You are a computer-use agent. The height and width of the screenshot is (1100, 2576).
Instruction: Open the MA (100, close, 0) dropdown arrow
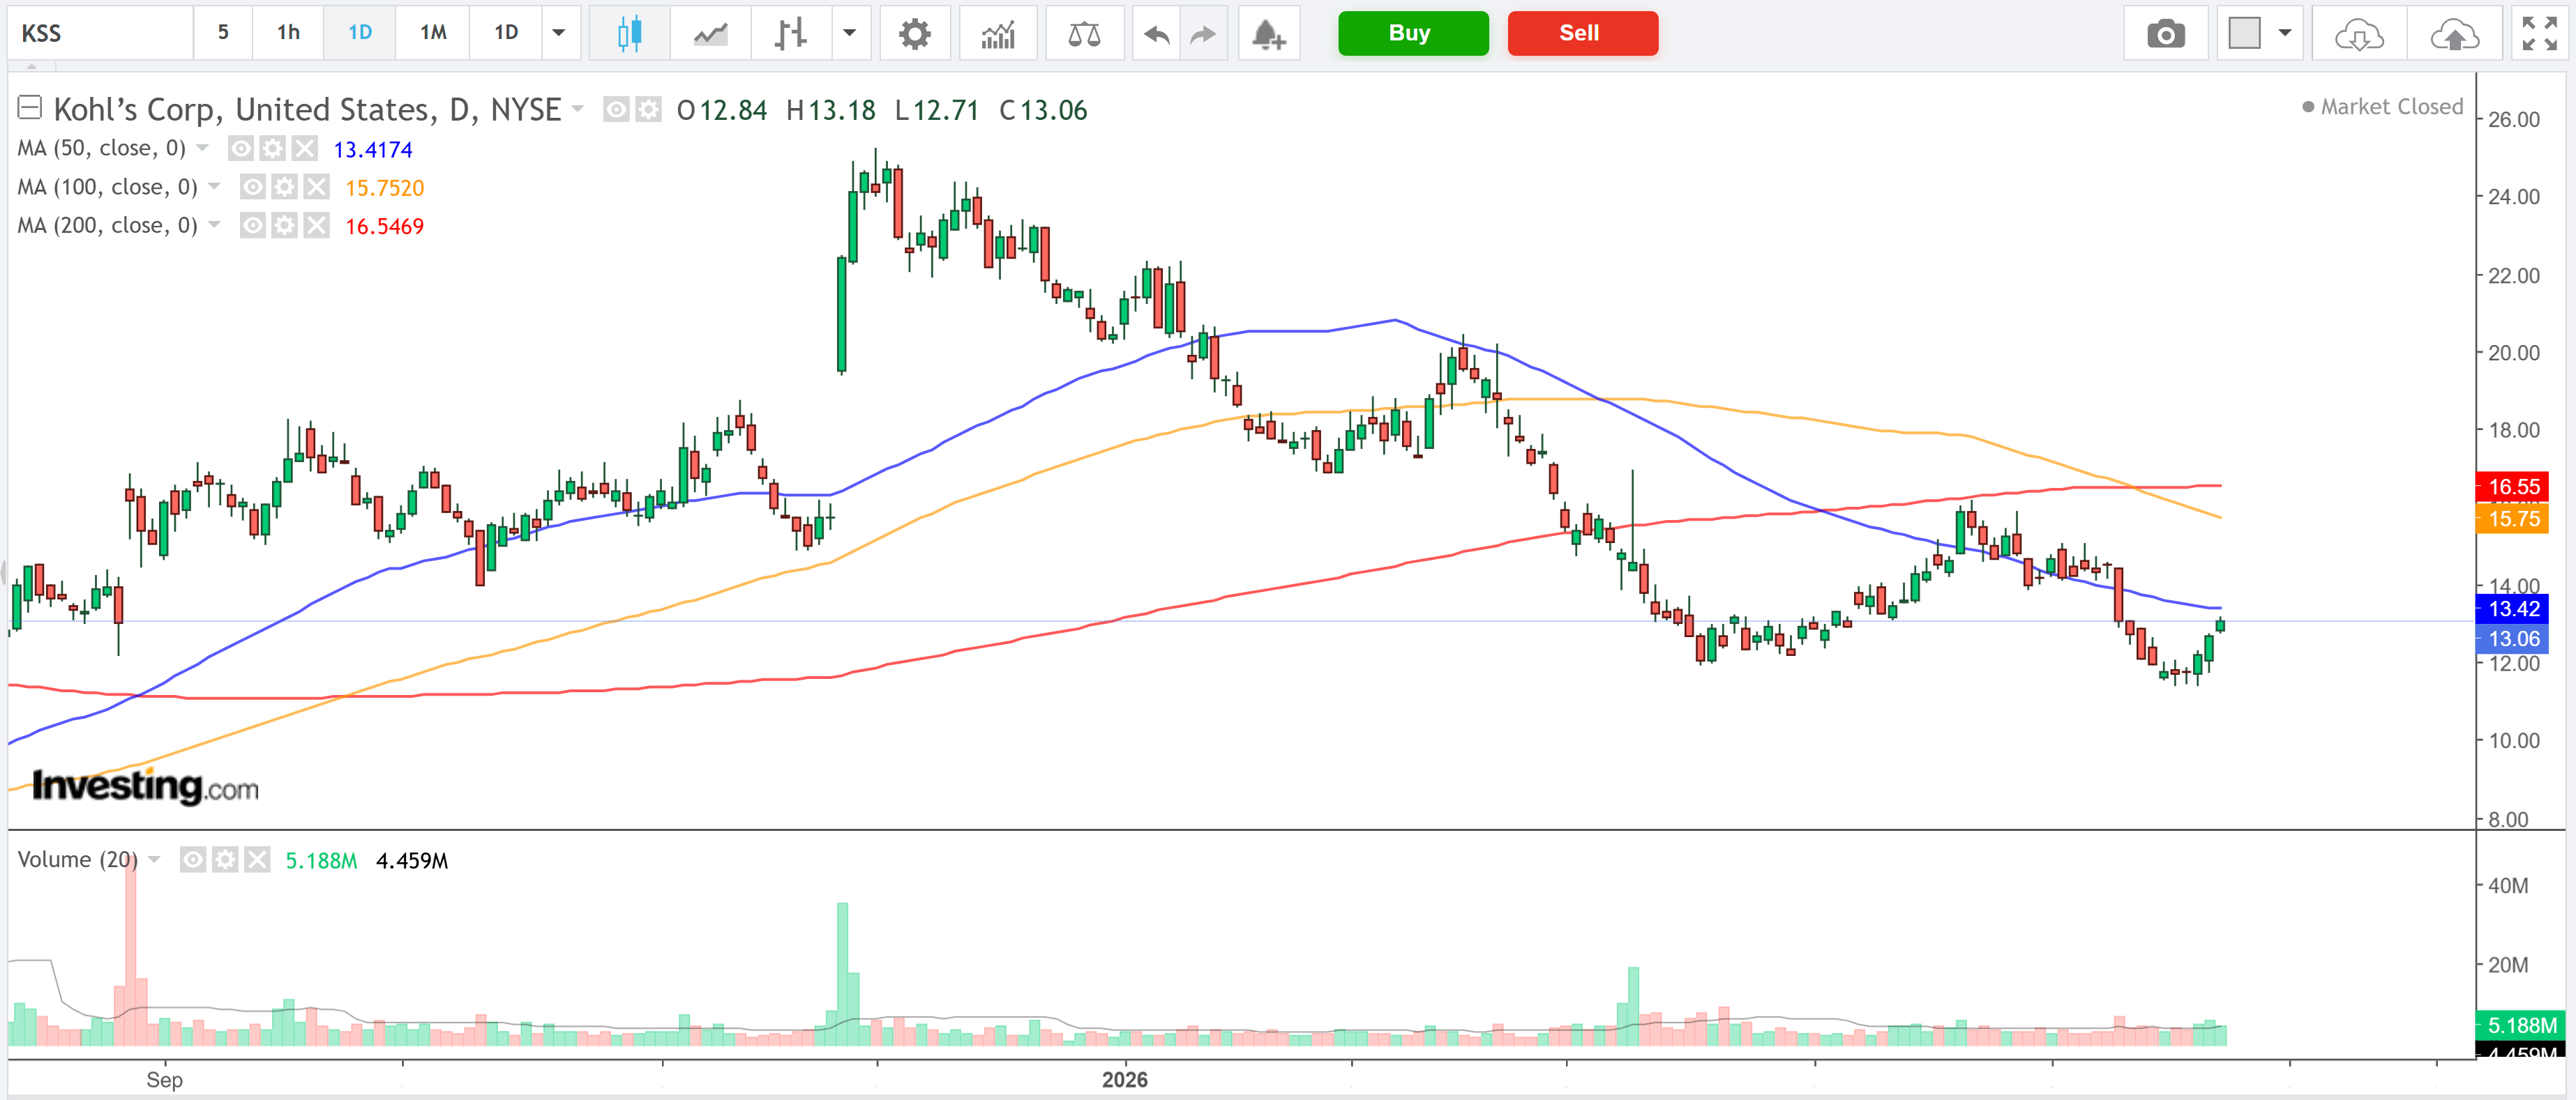[214, 186]
